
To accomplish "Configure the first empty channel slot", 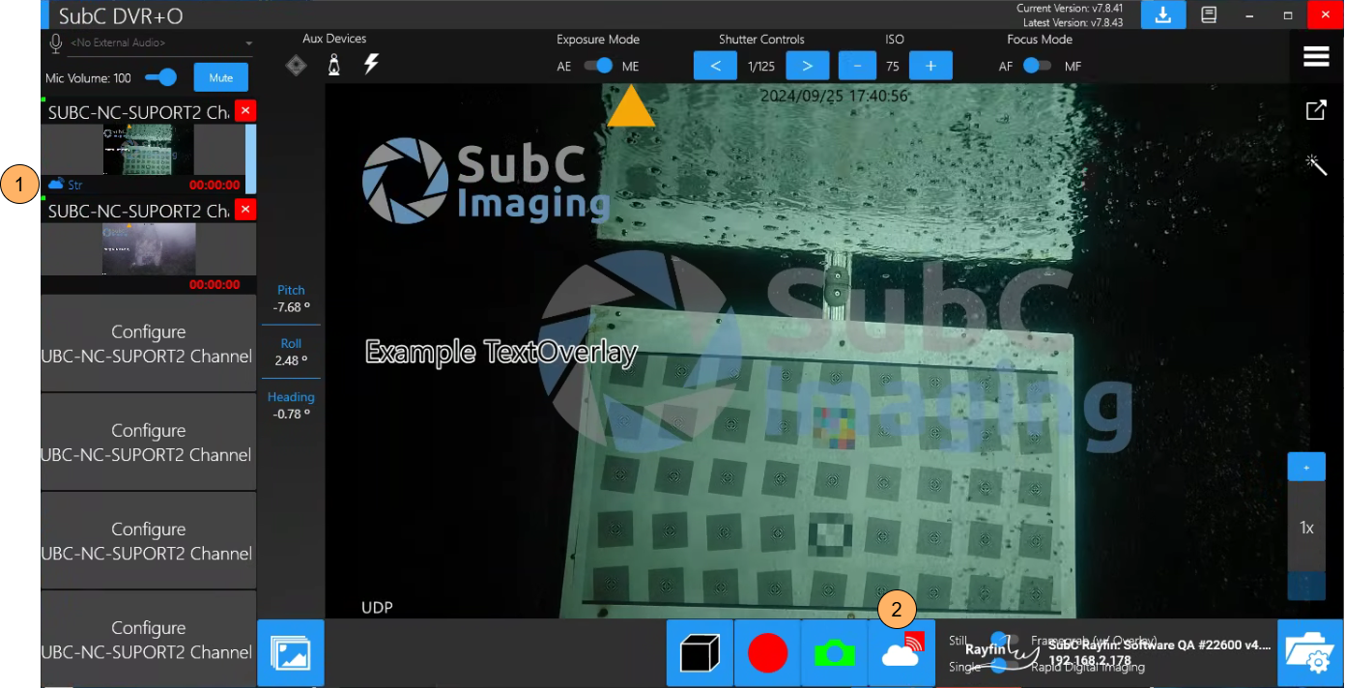I will coord(148,344).
